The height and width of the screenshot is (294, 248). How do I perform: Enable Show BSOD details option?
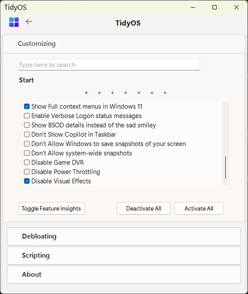(x=27, y=125)
